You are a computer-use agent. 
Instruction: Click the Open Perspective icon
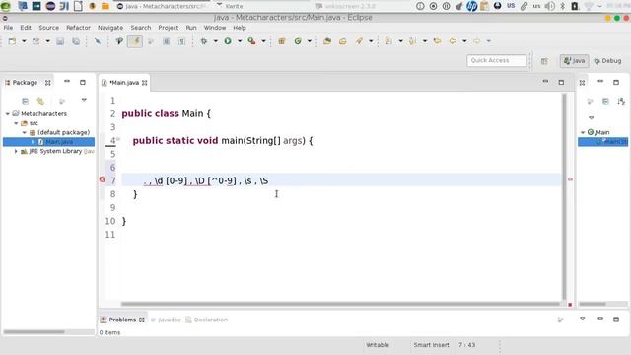click(x=544, y=61)
